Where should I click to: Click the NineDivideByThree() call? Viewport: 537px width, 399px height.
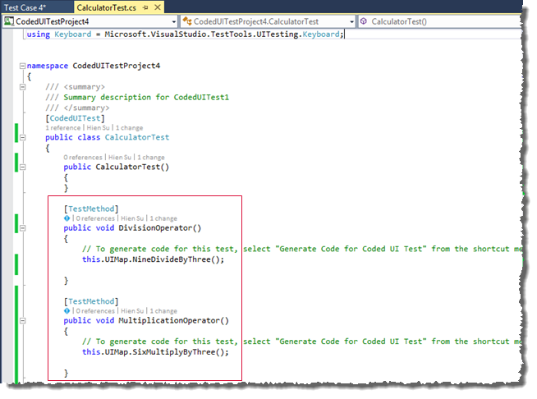177,259
